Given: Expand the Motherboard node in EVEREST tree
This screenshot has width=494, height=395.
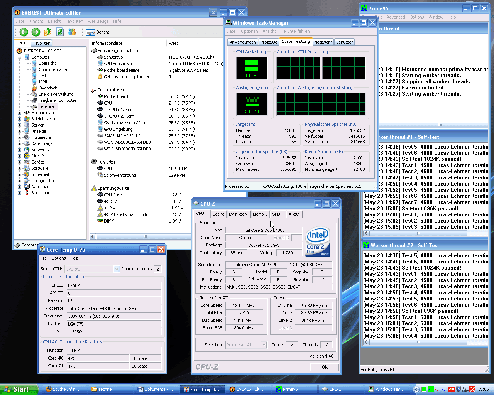Looking at the screenshot, I should click(19, 113).
